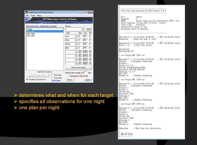This screenshot has width=197, height=145.
Task: Click the Bin field for Blue filter
Action: 91,48
